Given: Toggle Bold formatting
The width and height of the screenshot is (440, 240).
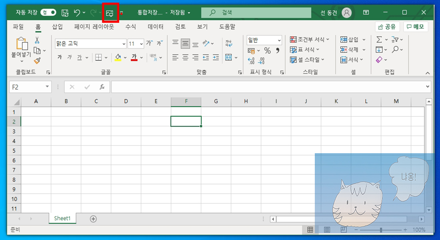Looking at the screenshot, I should click(60, 57).
